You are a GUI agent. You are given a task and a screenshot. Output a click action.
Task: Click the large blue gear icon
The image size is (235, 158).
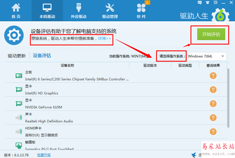[14, 35]
